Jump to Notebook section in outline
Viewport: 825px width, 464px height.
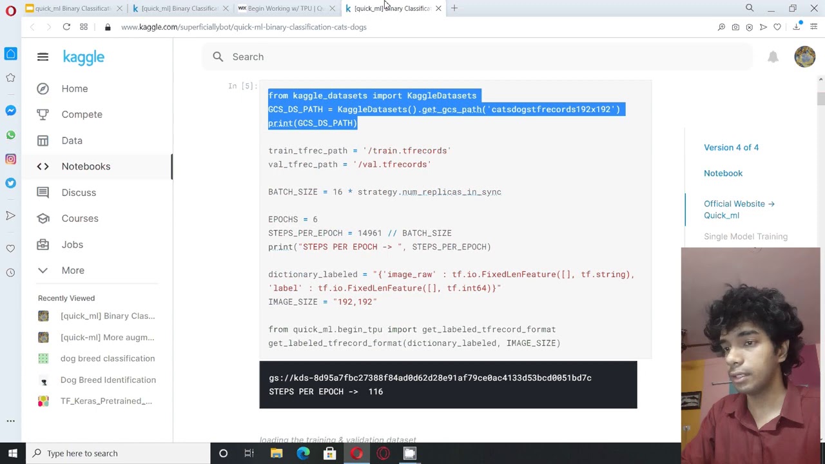[x=723, y=173]
